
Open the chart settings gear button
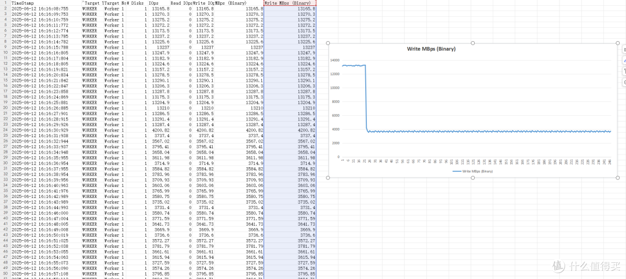tap(624, 83)
